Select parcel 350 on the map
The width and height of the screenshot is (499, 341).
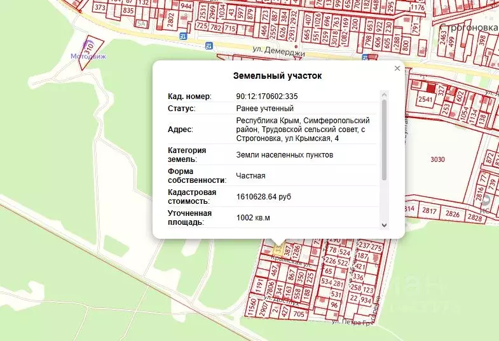tap(301, 277)
